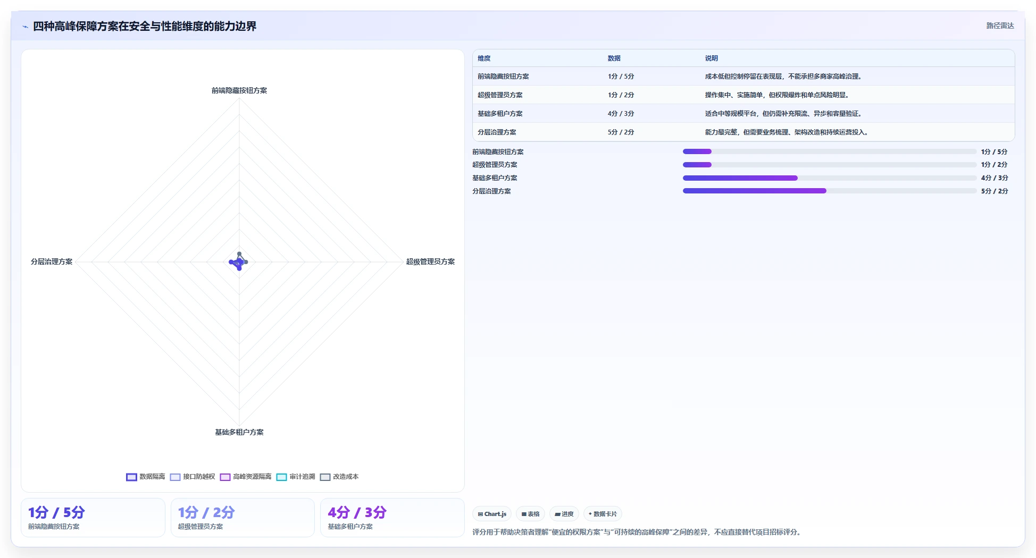1036x558 pixels.
Task: Select the 说明 column header
Action: click(712, 58)
